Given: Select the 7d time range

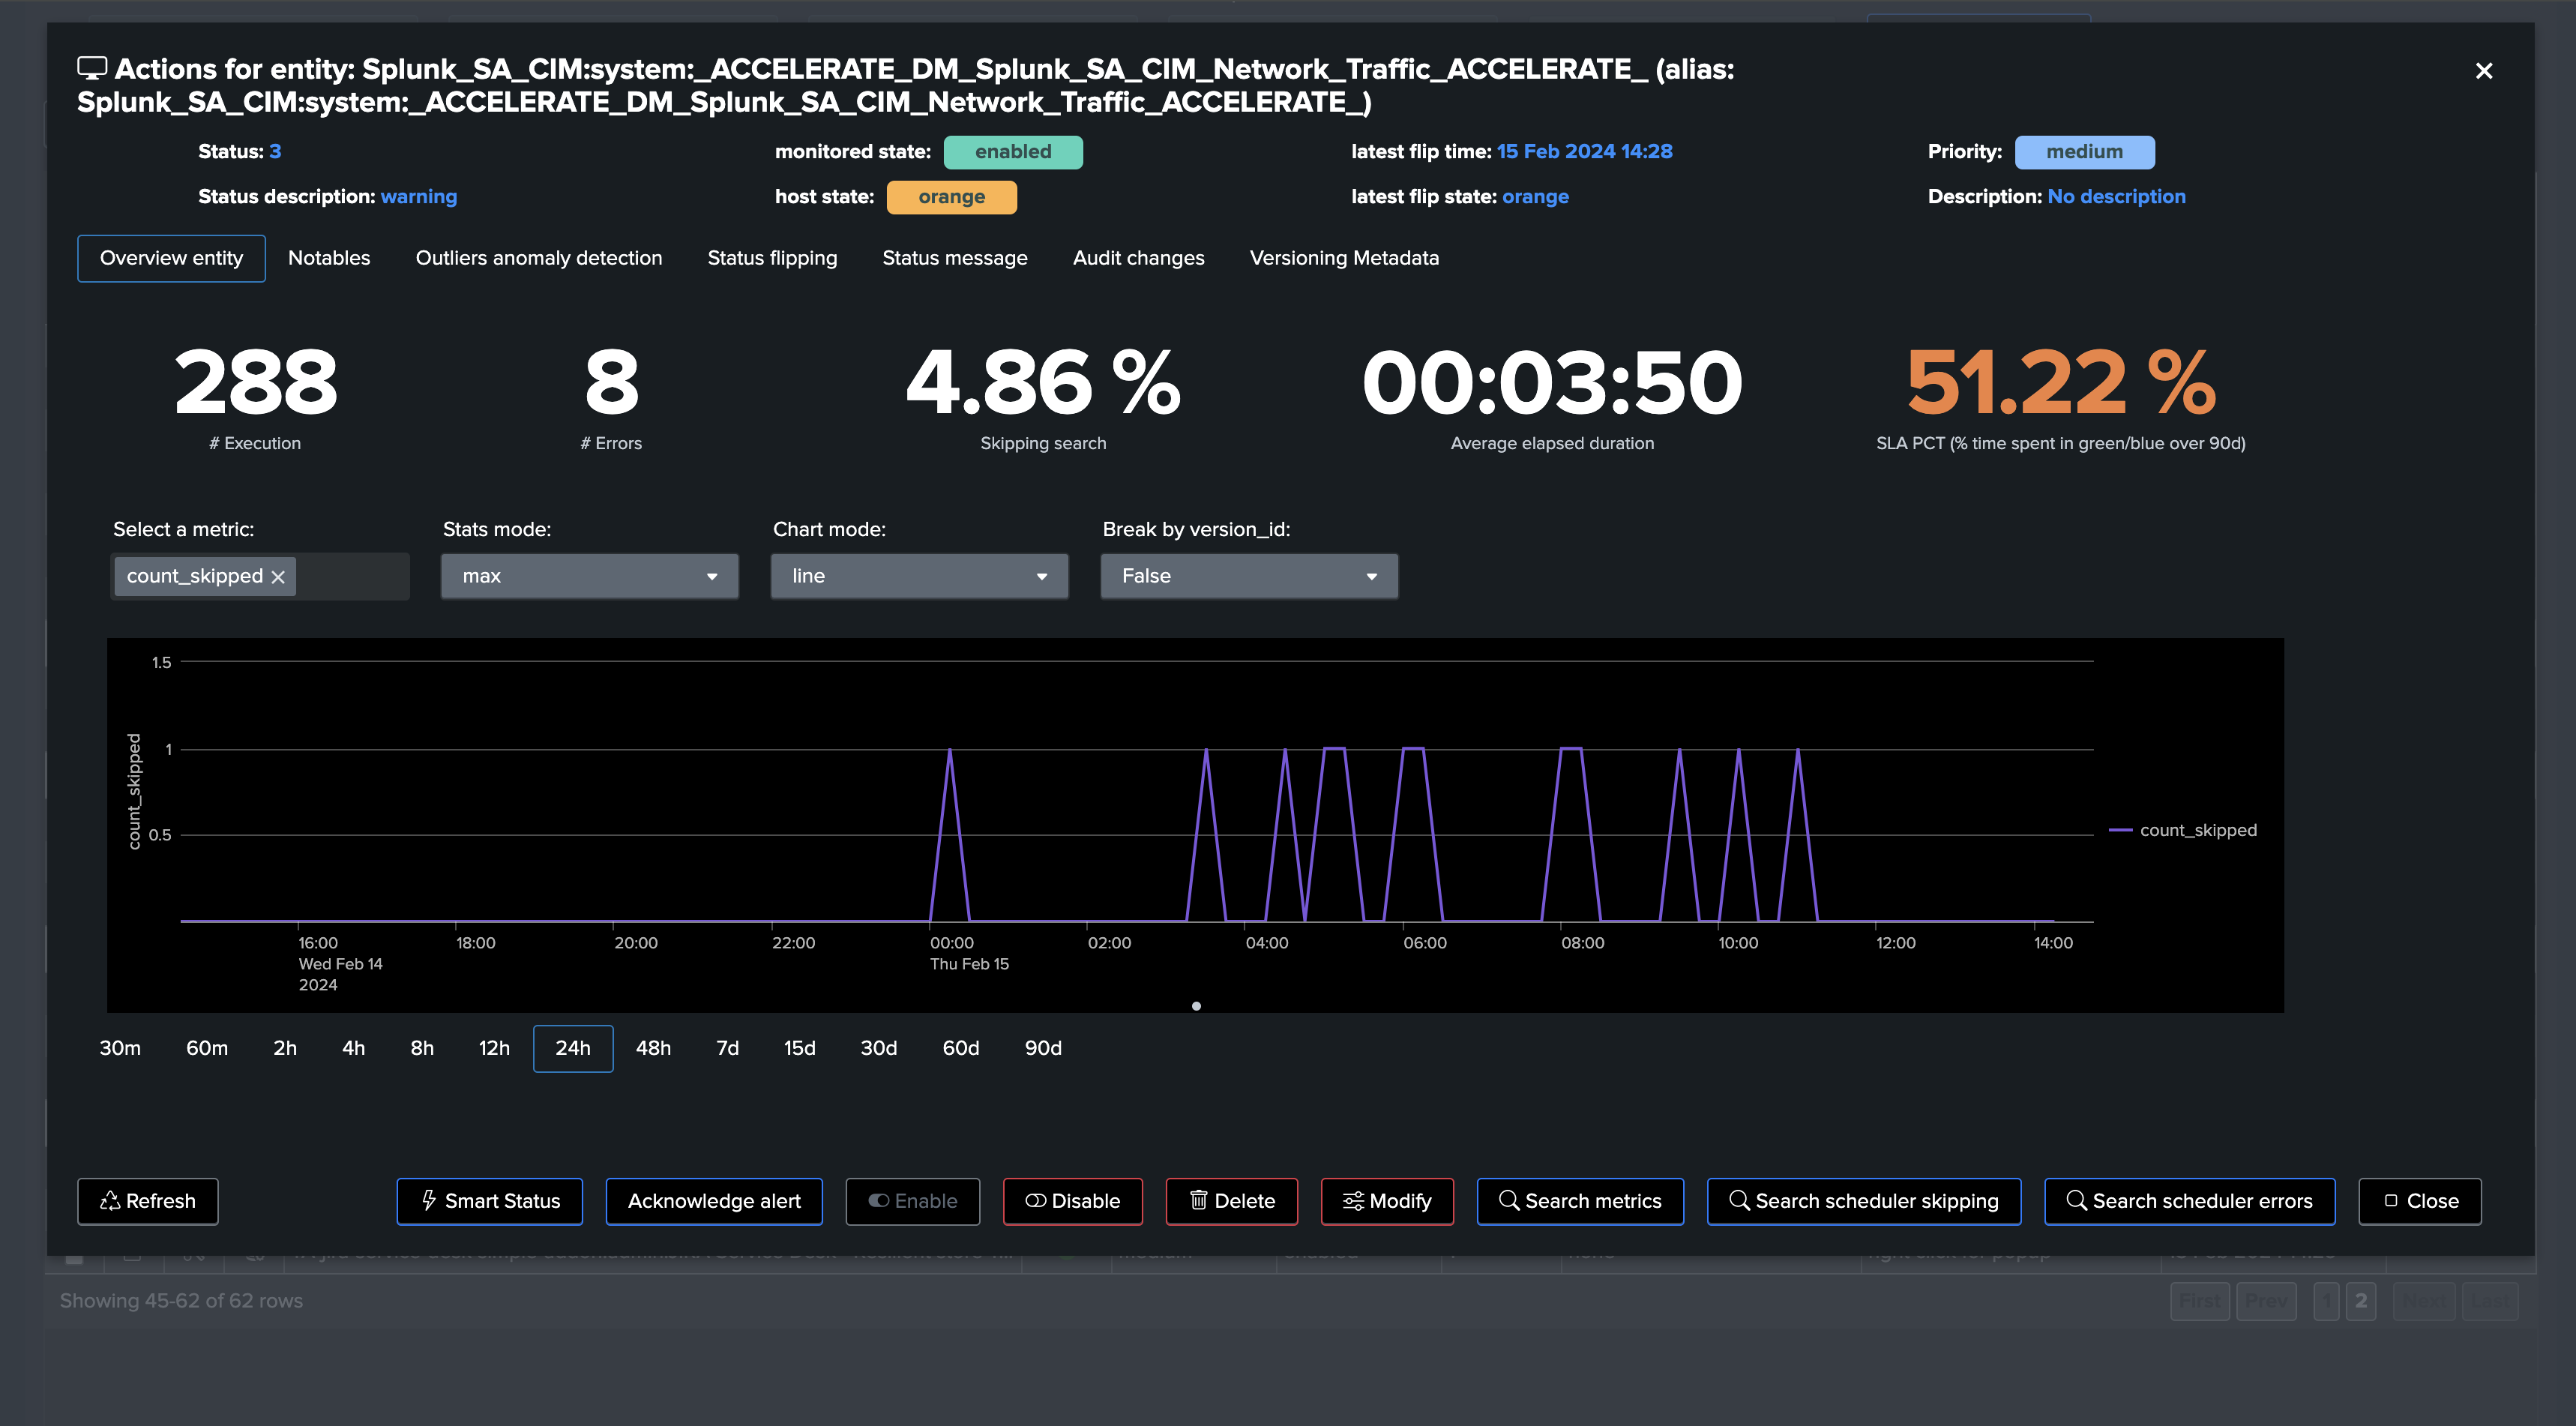Looking at the screenshot, I should click(727, 1048).
